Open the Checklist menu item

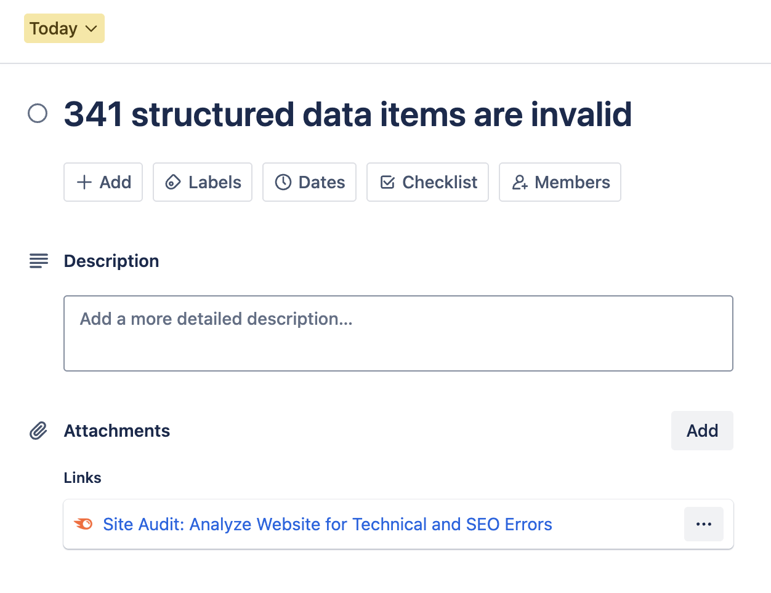click(427, 182)
